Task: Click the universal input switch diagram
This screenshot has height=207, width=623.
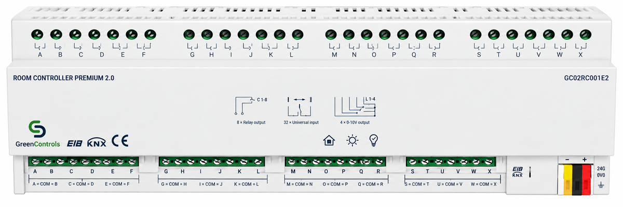Action: [x=299, y=106]
